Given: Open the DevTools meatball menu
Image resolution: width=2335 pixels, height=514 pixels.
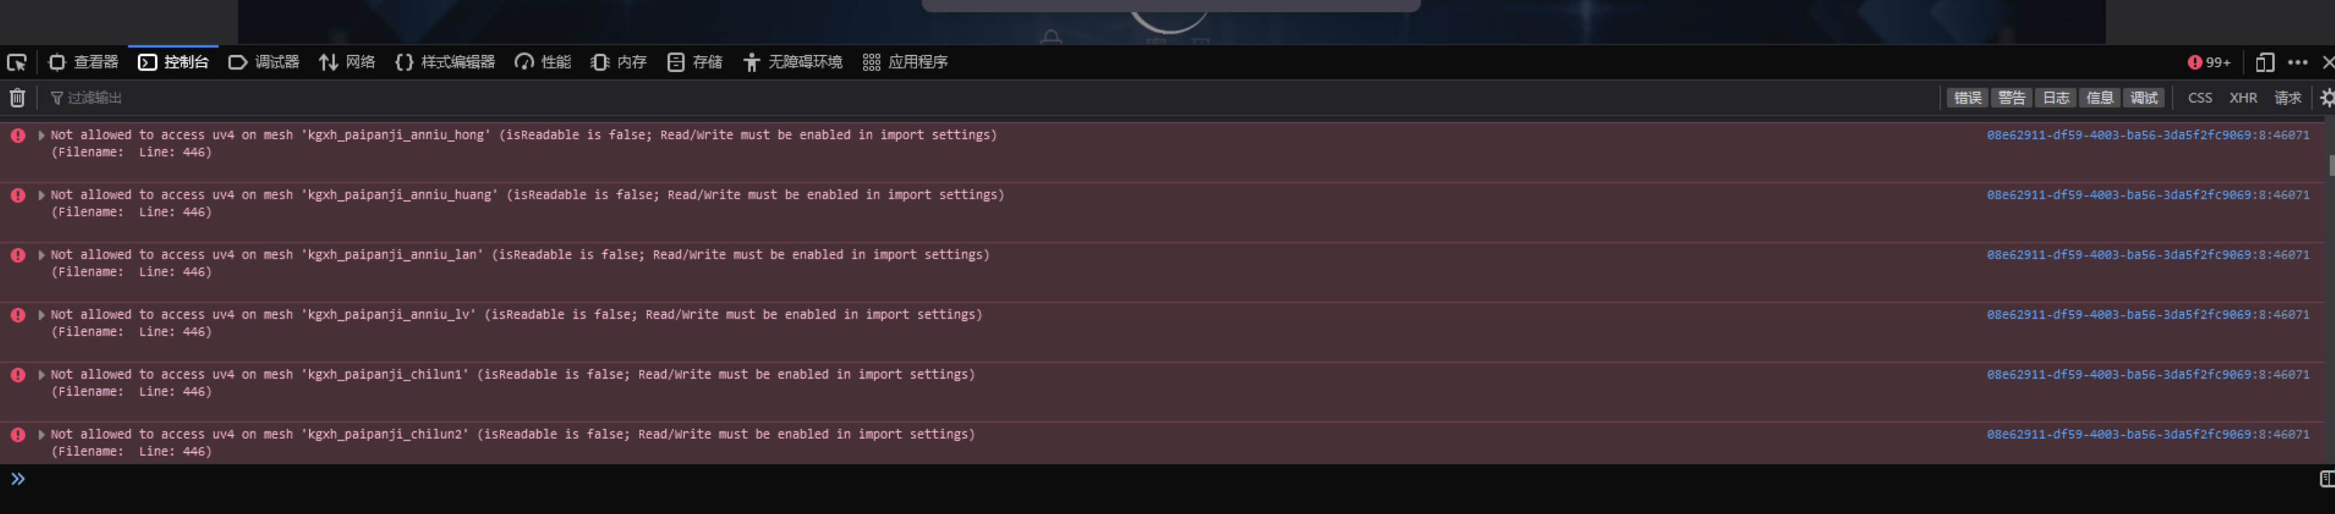Looking at the screenshot, I should pos(2299,62).
